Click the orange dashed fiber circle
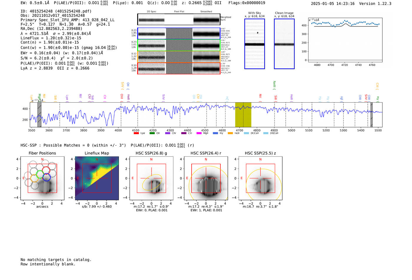This screenshot has width=412, height=280. coord(34,178)
